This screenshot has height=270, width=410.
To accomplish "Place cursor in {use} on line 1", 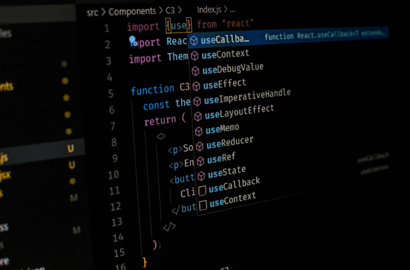I will [x=178, y=25].
